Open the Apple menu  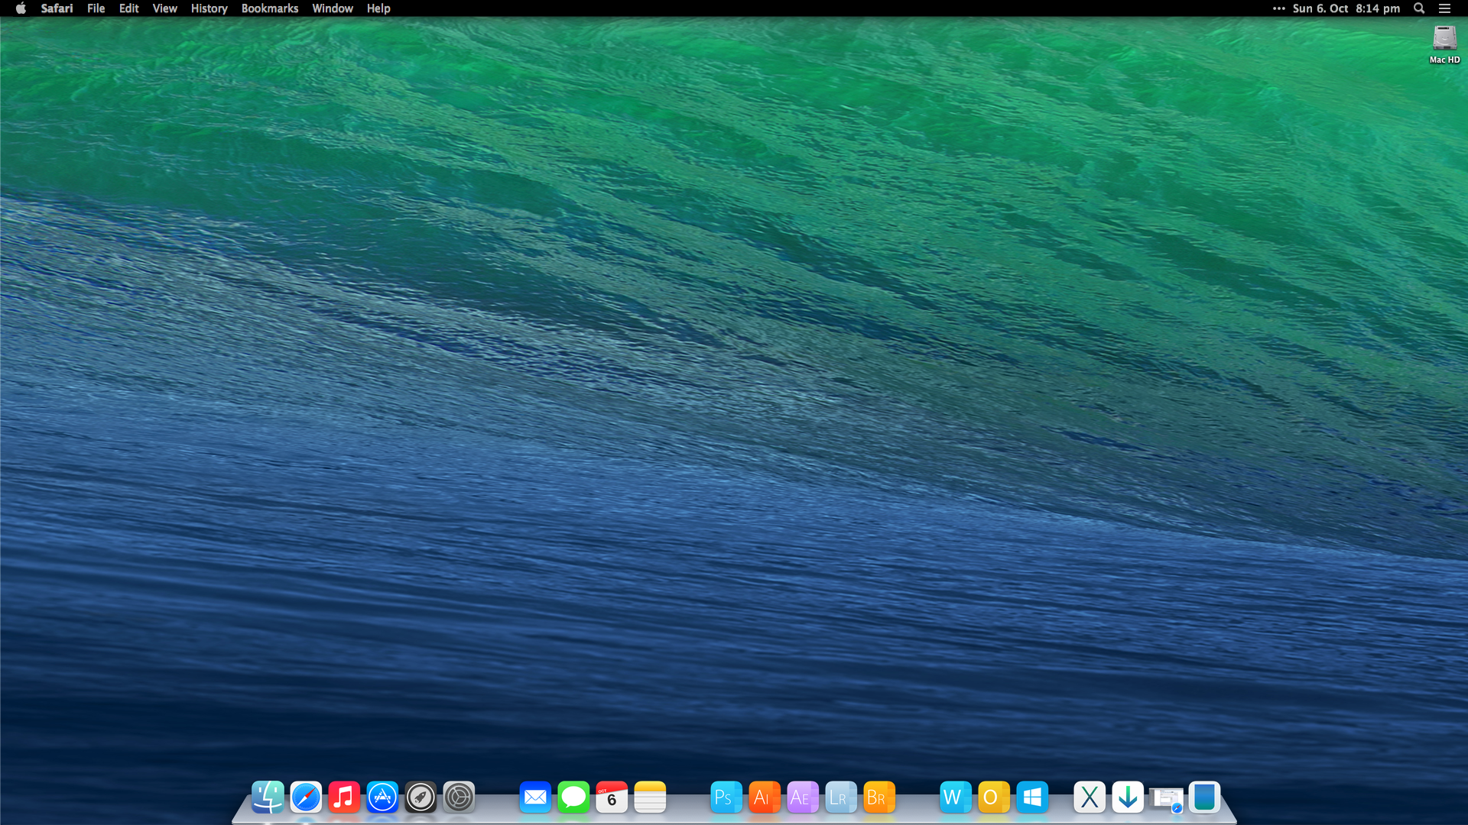(21, 8)
